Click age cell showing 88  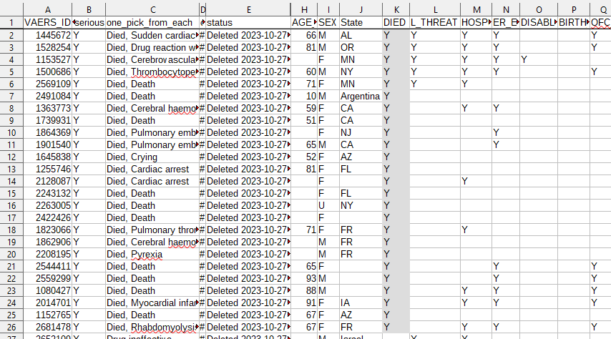[x=304, y=290]
